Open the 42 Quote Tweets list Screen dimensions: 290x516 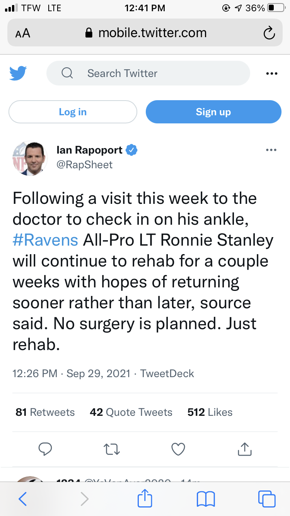(x=131, y=412)
